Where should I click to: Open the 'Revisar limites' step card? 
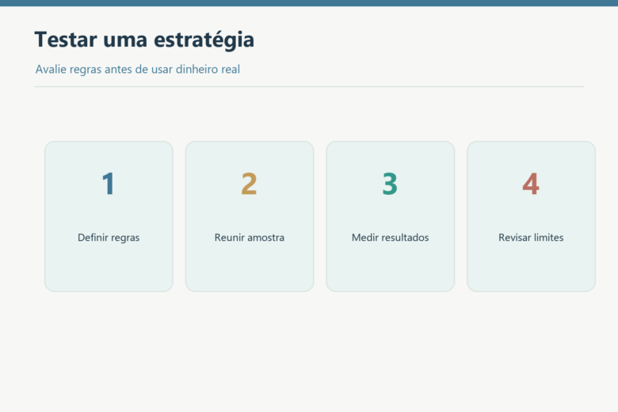click(531, 216)
